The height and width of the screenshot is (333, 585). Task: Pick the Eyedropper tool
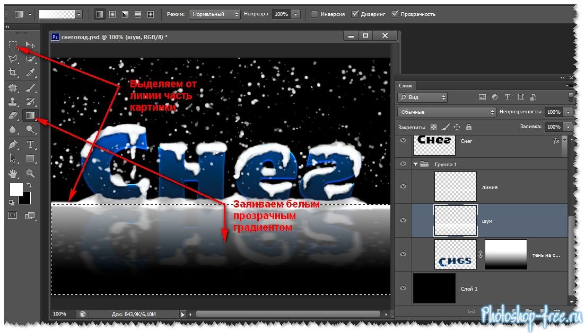[30, 73]
